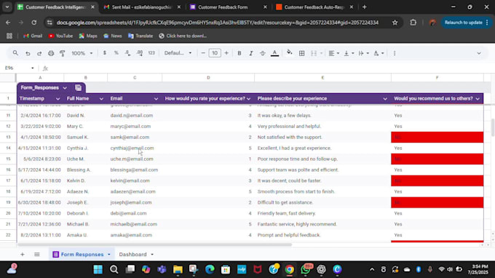Open the Timestamp column filter dropdown

(x=58, y=99)
